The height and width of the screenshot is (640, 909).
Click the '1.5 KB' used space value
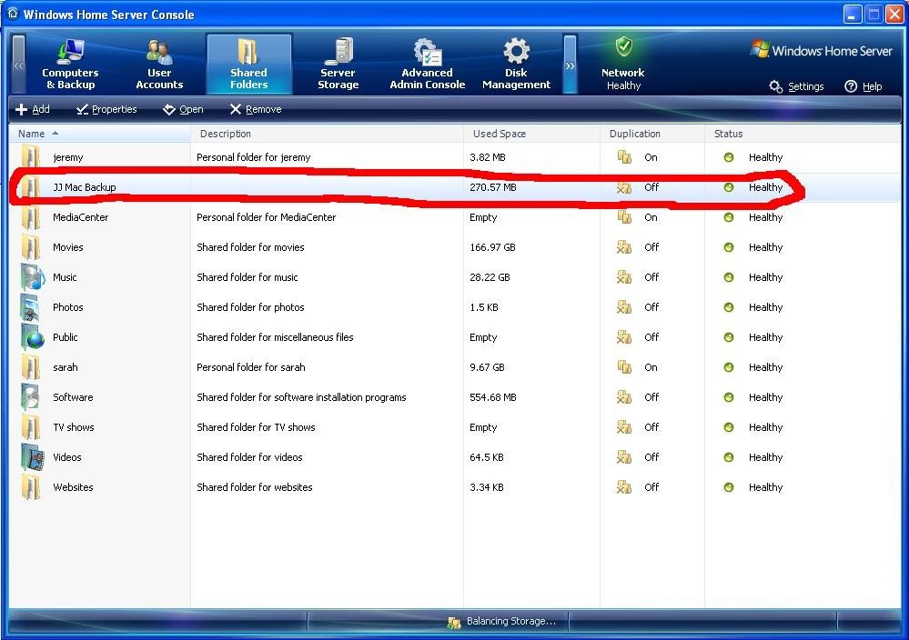pos(483,307)
